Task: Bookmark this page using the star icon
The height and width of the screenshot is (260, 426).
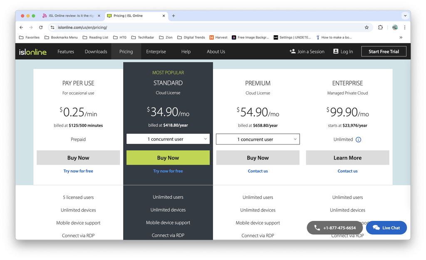Action: click(x=367, y=27)
